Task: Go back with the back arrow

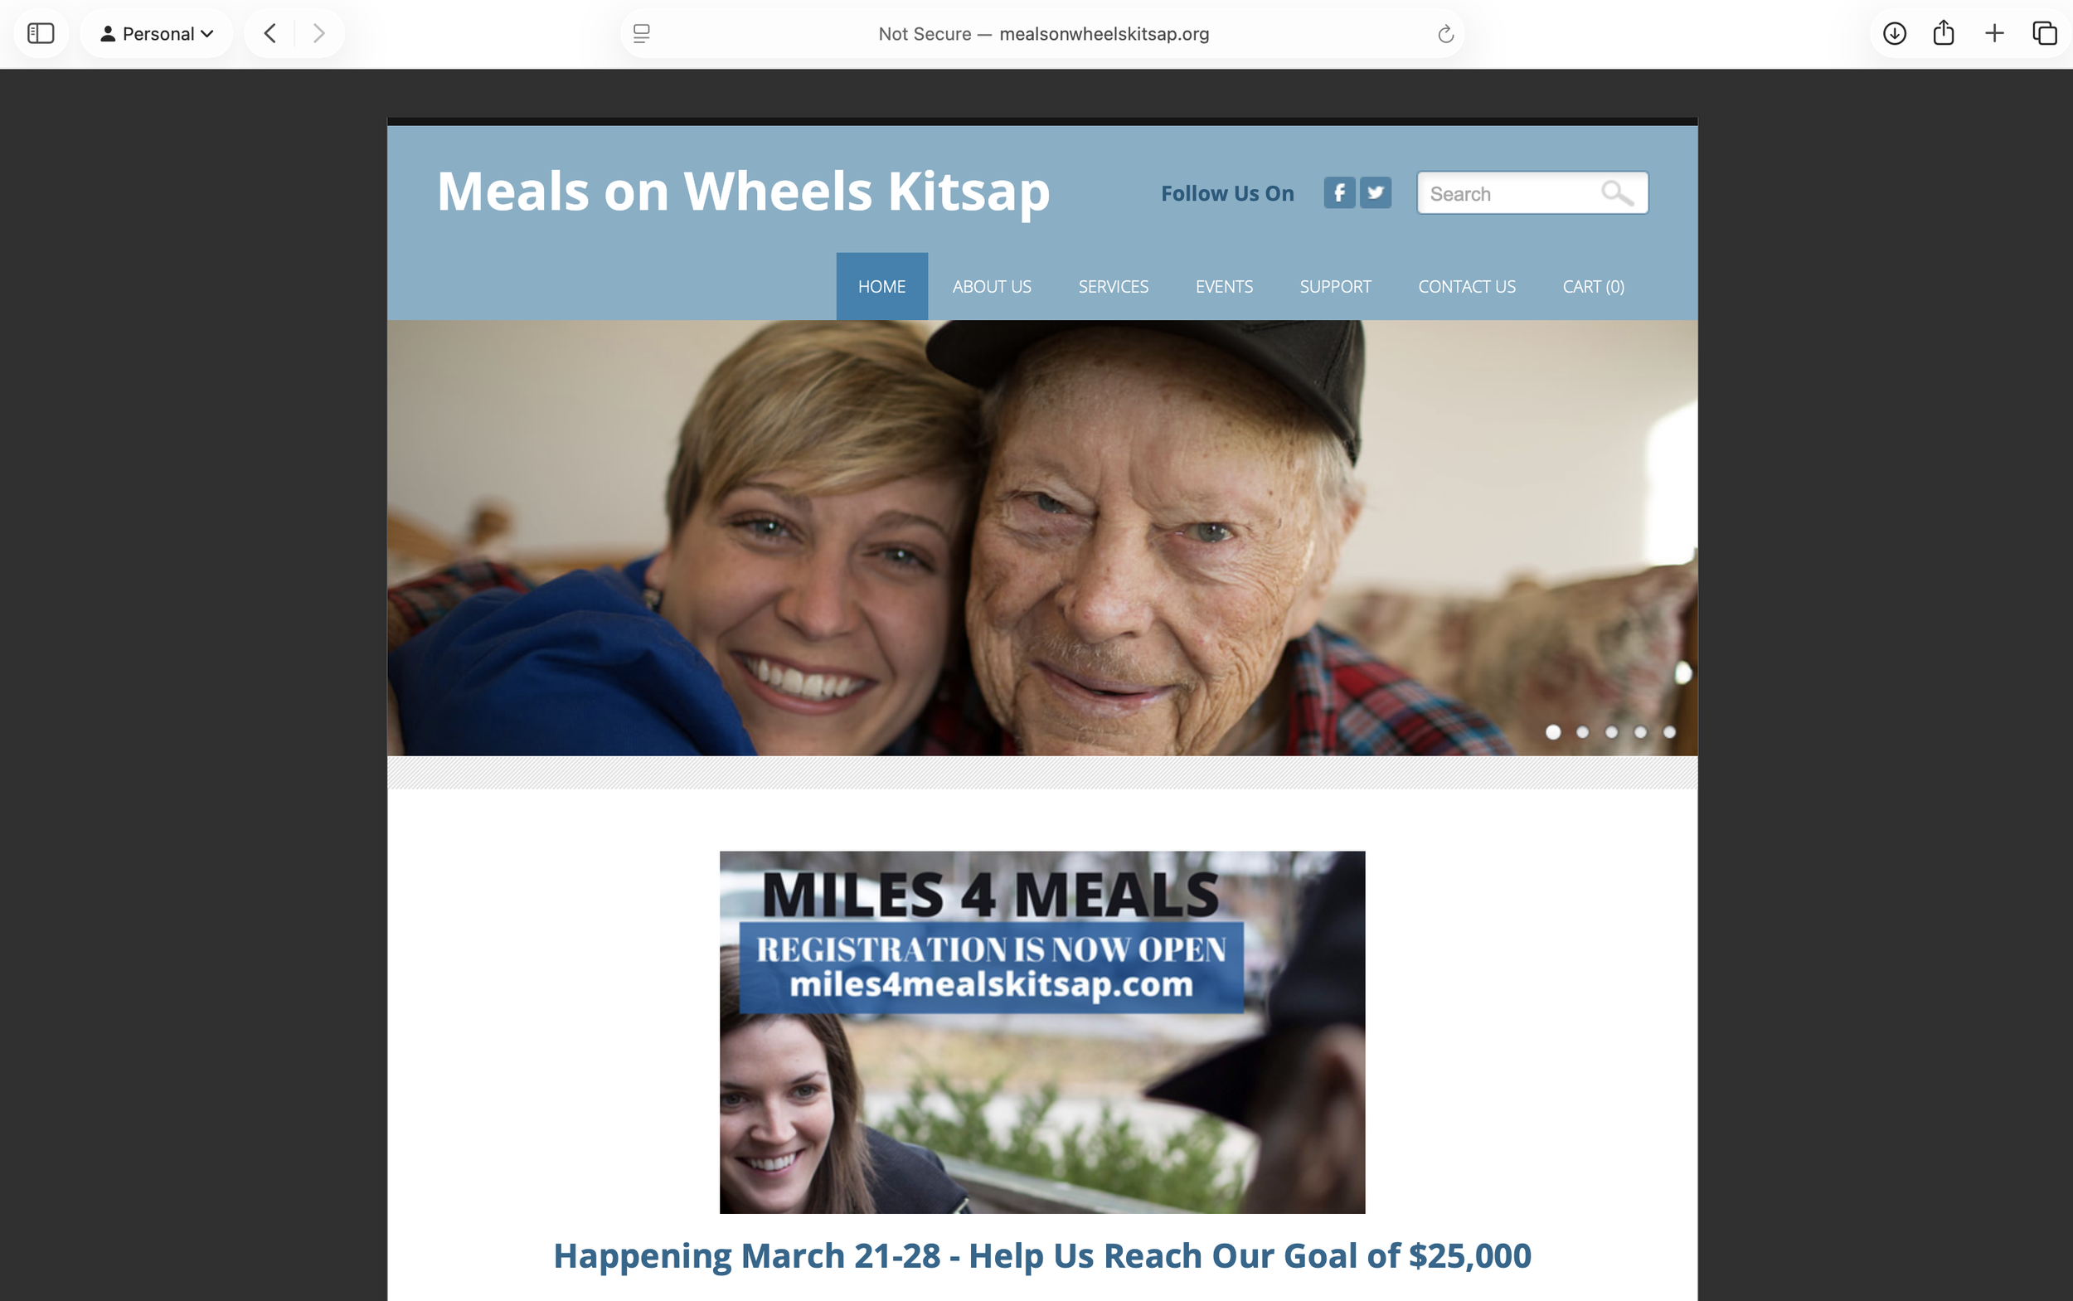Action: click(x=269, y=33)
